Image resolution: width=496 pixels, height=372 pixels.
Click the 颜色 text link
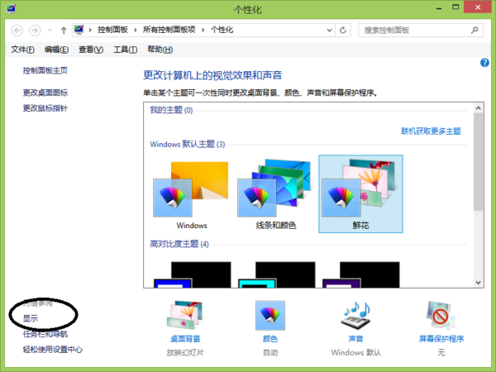[x=270, y=339]
